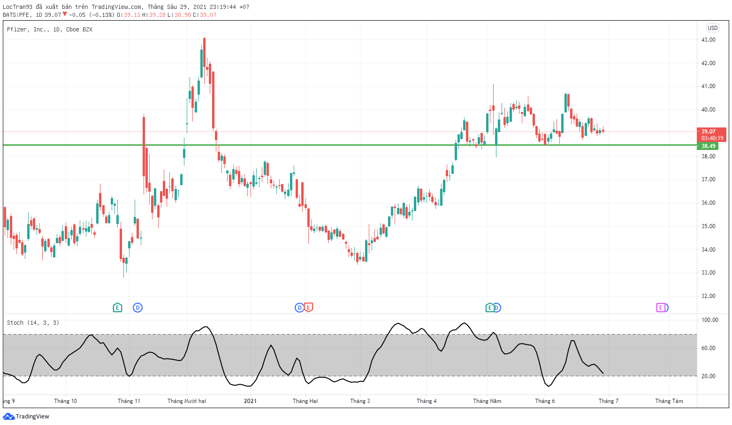Click the H:39.28 high value
The width and height of the screenshot is (732, 425).
pyautogui.click(x=154, y=15)
